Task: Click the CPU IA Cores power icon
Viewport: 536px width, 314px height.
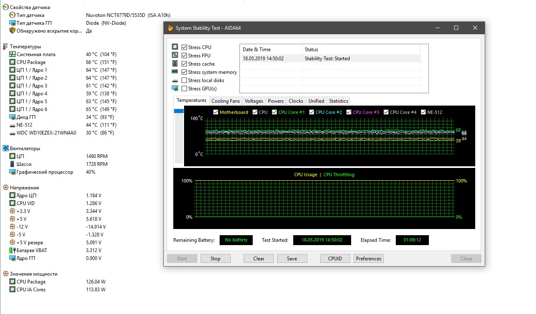Action: pyautogui.click(x=12, y=290)
